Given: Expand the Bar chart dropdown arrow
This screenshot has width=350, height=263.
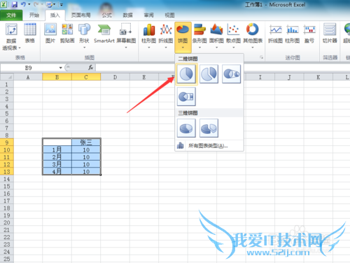Looking at the screenshot, I should [199, 48].
